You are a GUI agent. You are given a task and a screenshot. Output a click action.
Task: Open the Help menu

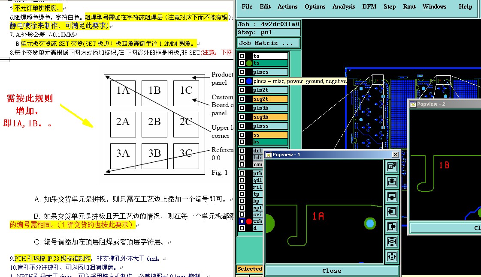click(x=466, y=7)
